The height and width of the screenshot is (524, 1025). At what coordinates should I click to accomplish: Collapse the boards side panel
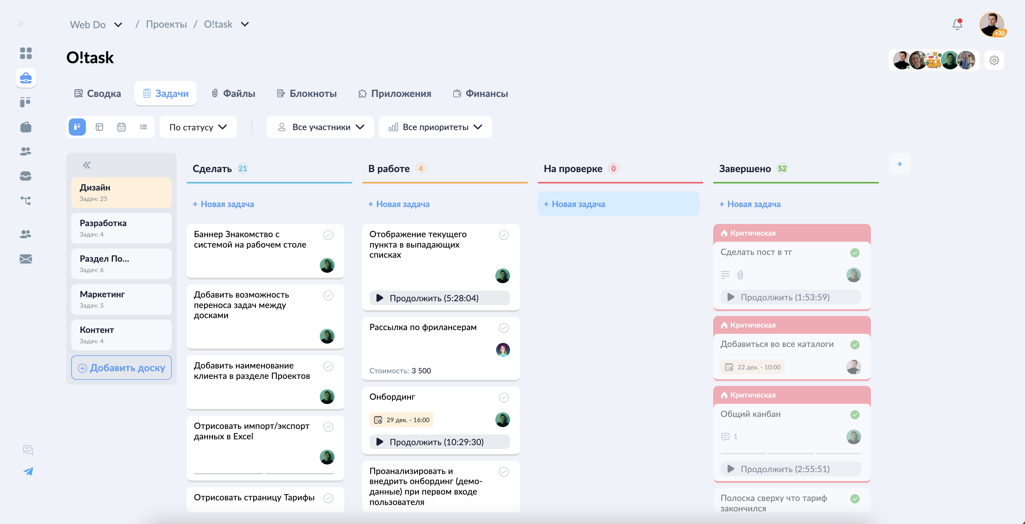coord(86,165)
